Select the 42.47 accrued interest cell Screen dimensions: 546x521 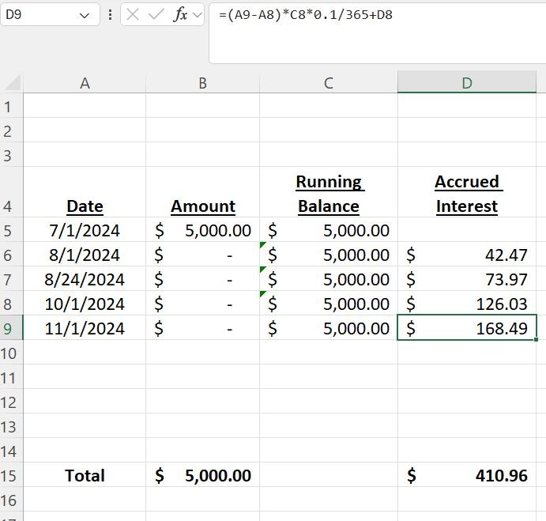tap(467, 255)
